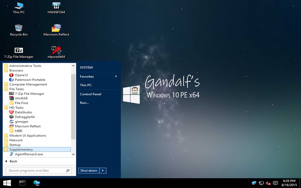Image resolution: width=301 pixels, height=188 pixels.
Task: Expand Modern UI Applications folder
Action: (x=25, y=135)
